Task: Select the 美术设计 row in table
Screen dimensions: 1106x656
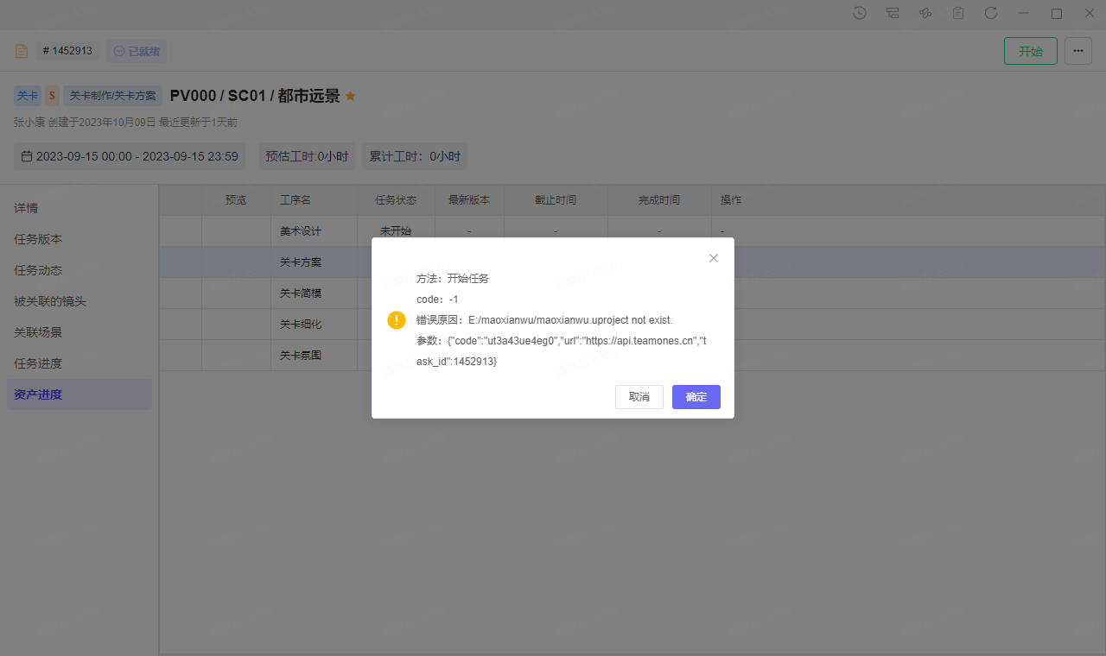Action: pos(301,231)
